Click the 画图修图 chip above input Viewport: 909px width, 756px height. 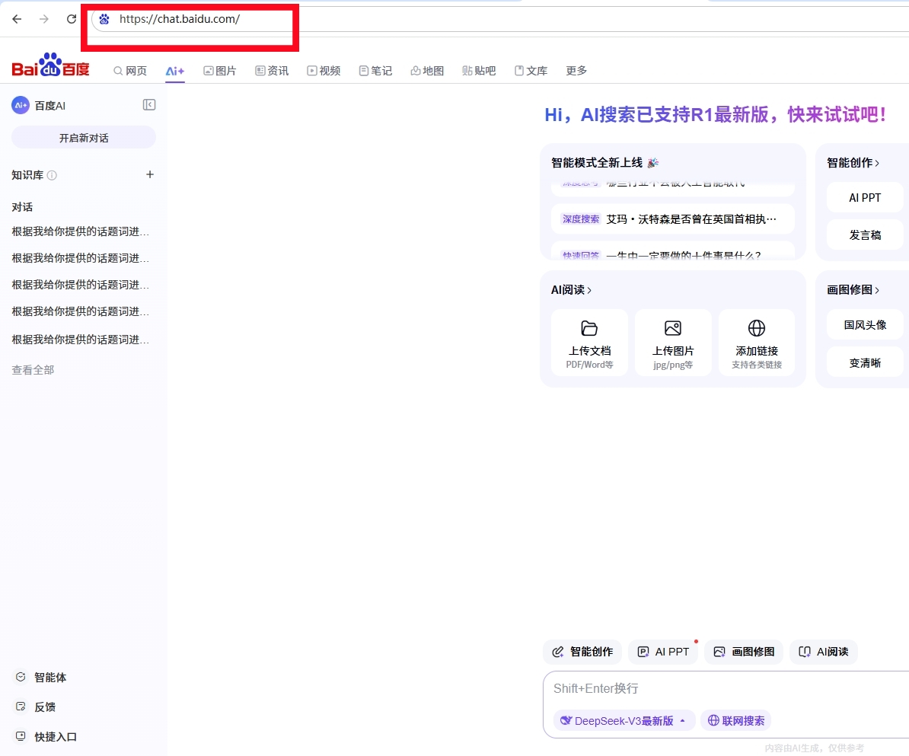click(x=744, y=652)
